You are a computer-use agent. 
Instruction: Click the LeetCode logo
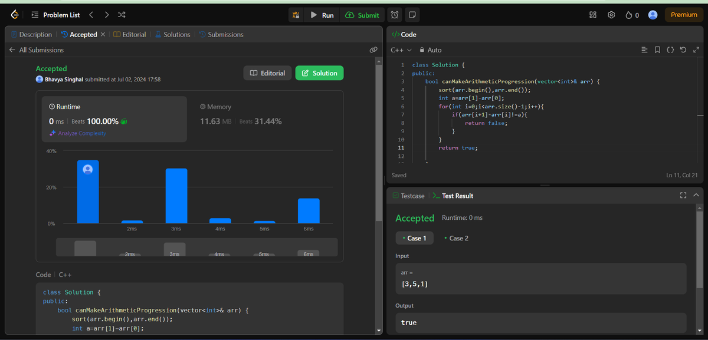pyautogui.click(x=14, y=15)
